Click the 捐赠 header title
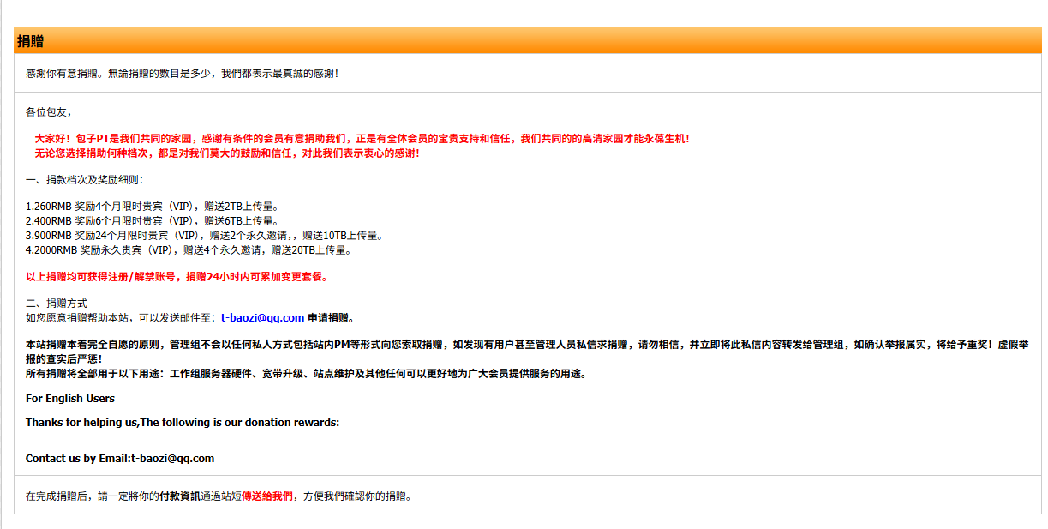The width and height of the screenshot is (1048, 529). pyautogui.click(x=31, y=41)
